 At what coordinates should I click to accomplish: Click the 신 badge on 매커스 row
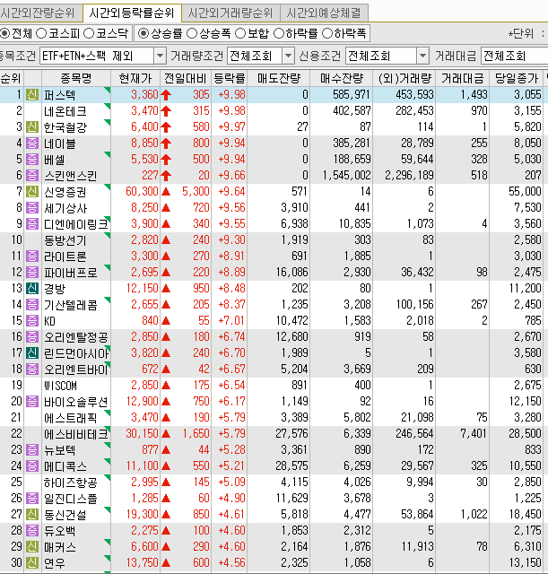(x=32, y=546)
